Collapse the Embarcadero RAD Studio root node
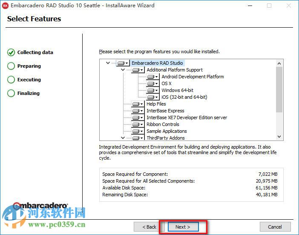 pyautogui.click(x=108, y=63)
